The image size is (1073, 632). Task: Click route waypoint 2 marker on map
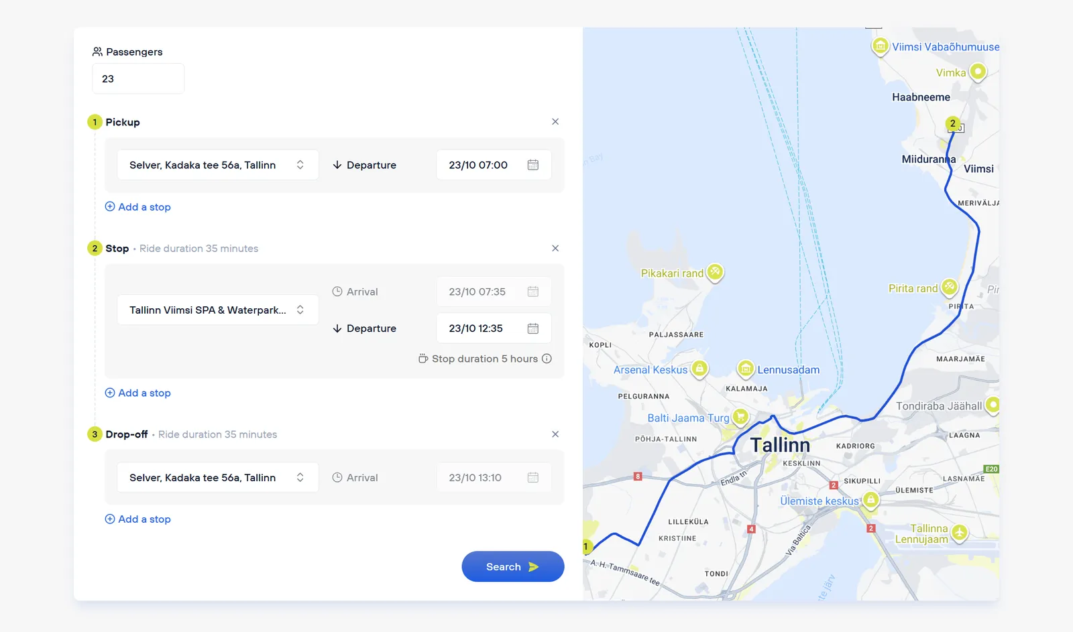click(x=952, y=123)
